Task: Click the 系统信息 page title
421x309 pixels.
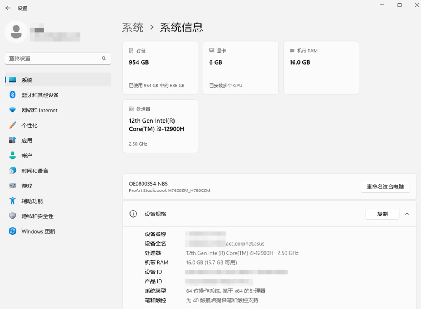Action: pyautogui.click(x=182, y=27)
